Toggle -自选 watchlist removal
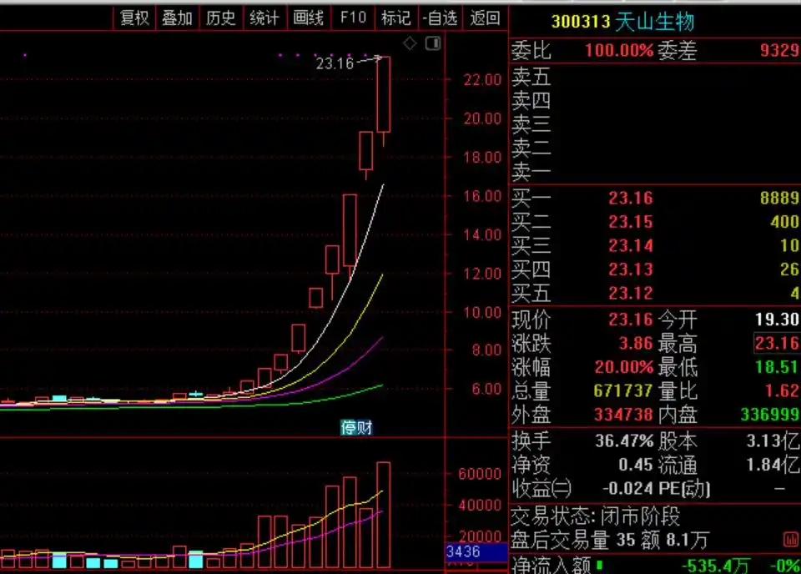This screenshot has height=574, width=801. point(440,18)
